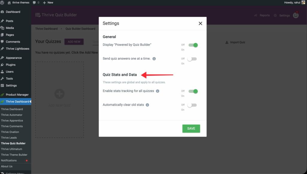This screenshot has width=307, height=174.
Task: Open the Plugins sidebar menu
Action: coord(10,65)
